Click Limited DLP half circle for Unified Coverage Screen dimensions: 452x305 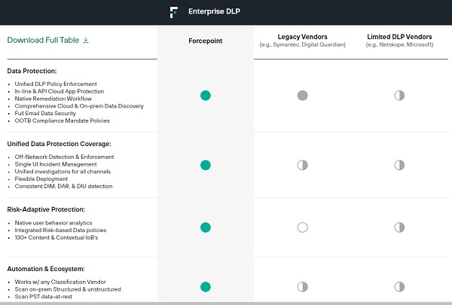(399, 165)
